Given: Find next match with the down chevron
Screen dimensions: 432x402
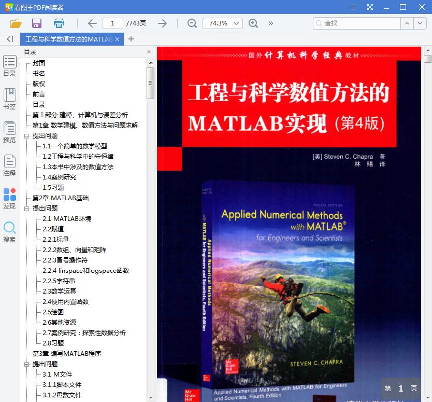Looking at the screenshot, I should [x=420, y=23].
